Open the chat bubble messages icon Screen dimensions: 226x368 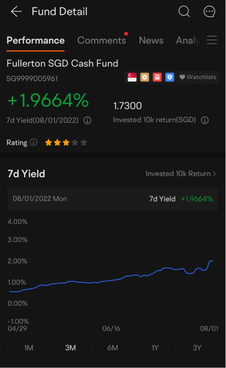(x=209, y=11)
